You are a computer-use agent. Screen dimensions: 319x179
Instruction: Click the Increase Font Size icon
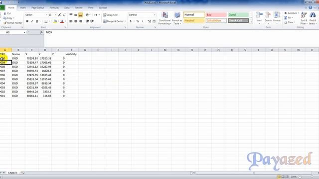tap(60, 15)
